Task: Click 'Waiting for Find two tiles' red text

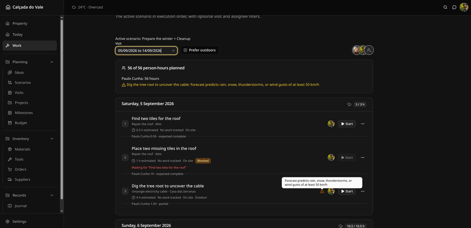Action: pyautogui.click(x=159, y=168)
